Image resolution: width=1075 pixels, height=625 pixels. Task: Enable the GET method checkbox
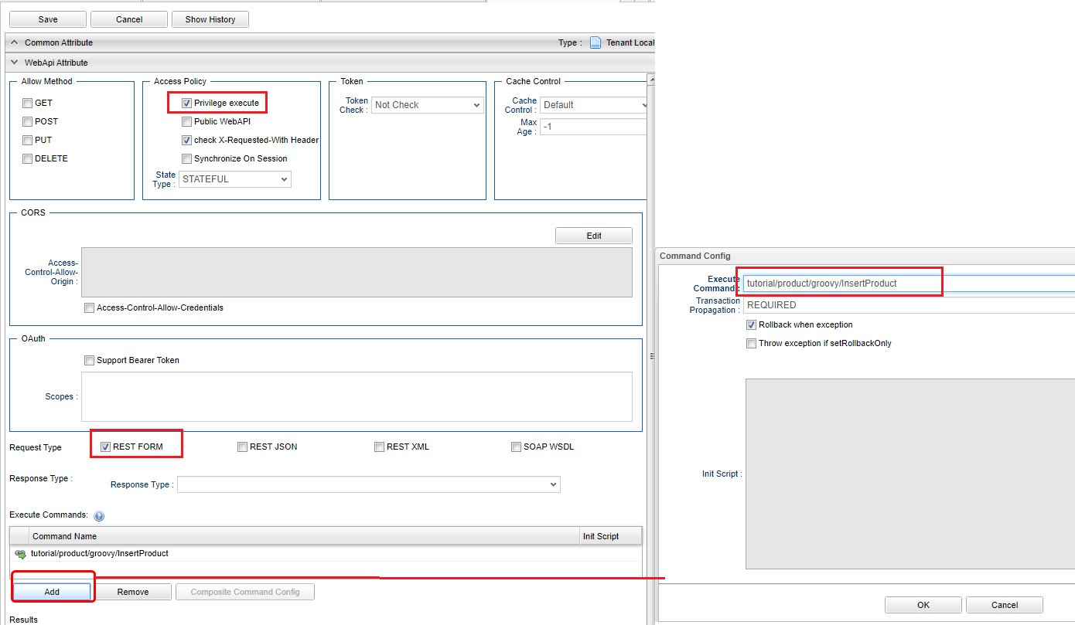[x=28, y=103]
